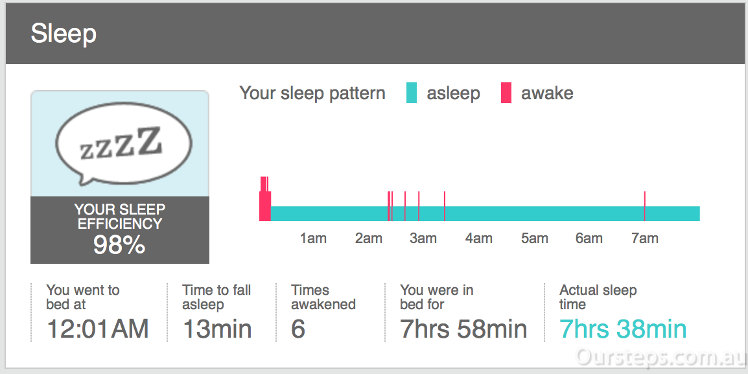Click the 7hrs 38min actual sleep time
This screenshot has width=748, height=374.
(622, 329)
